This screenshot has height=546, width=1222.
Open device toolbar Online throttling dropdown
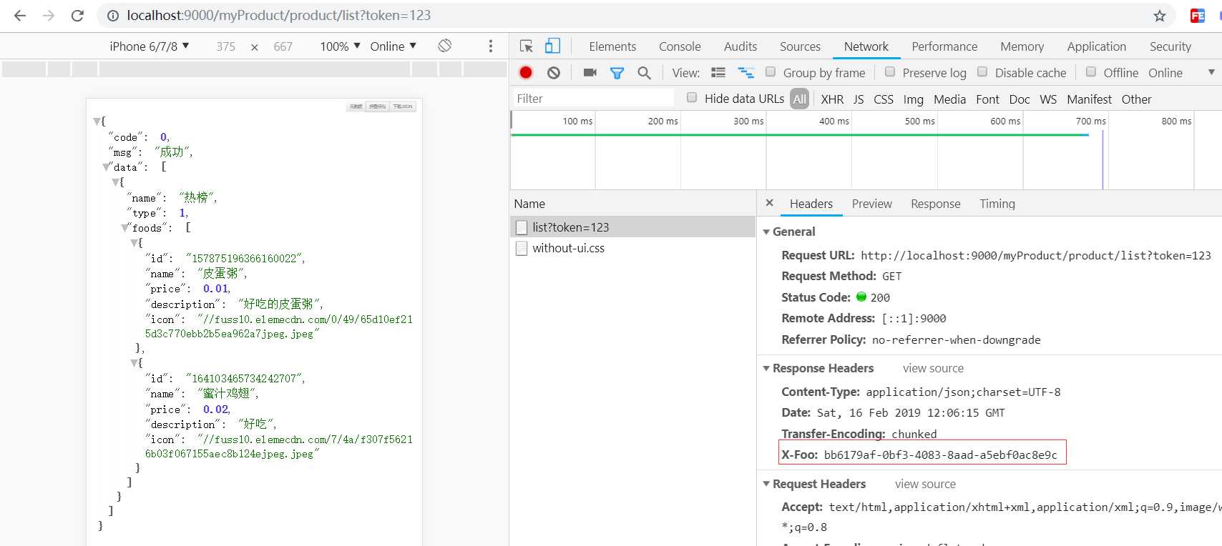(x=393, y=46)
